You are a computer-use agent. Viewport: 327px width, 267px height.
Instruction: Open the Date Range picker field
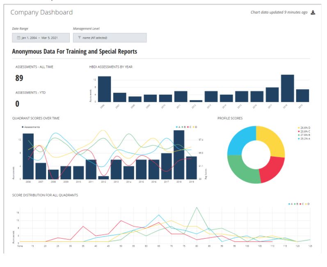click(x=41, y=38)
